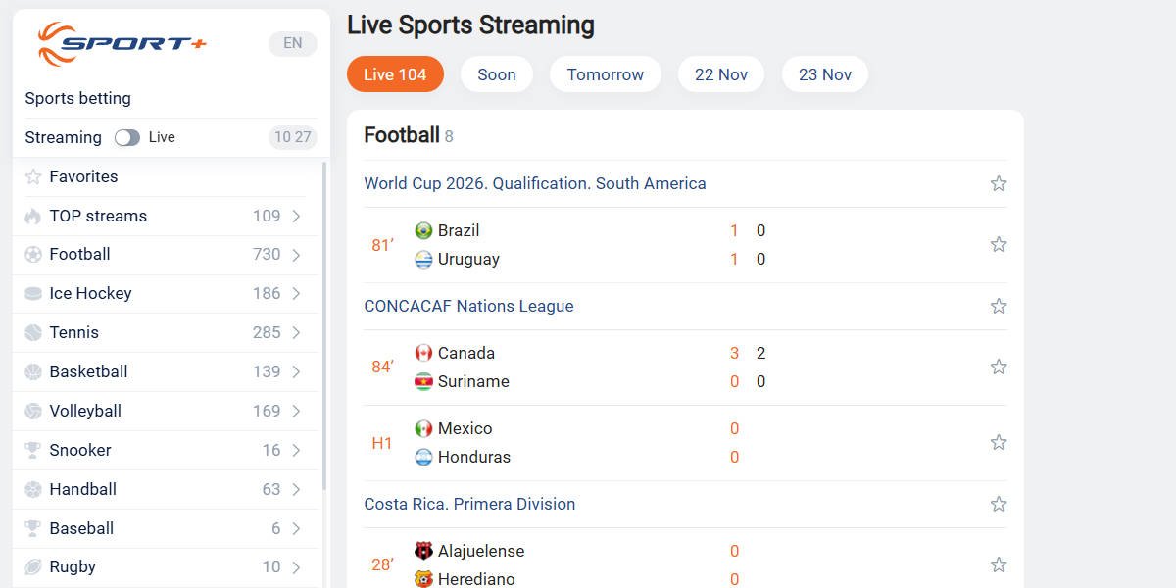
Task: Open the EN language selector
Action: (292, 43)
